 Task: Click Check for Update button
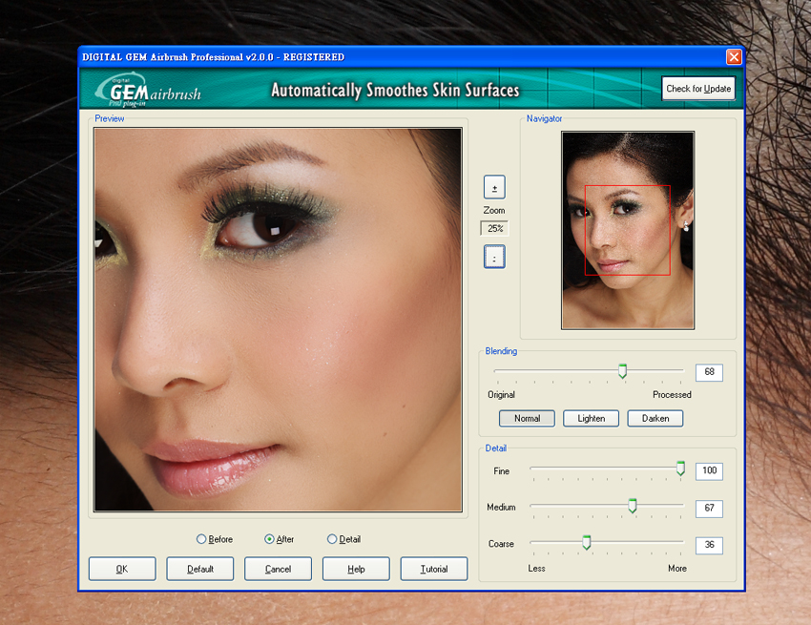pos(698,89)
